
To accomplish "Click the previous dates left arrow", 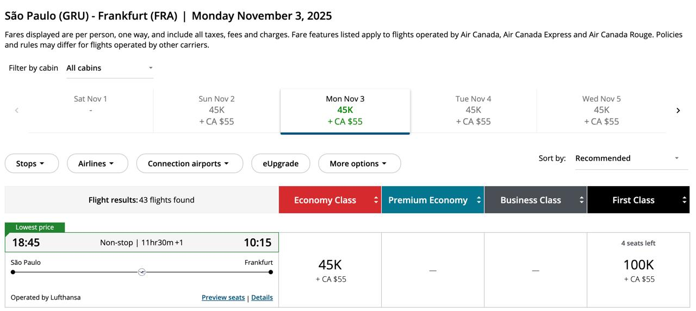I will (x=17, y=110).
